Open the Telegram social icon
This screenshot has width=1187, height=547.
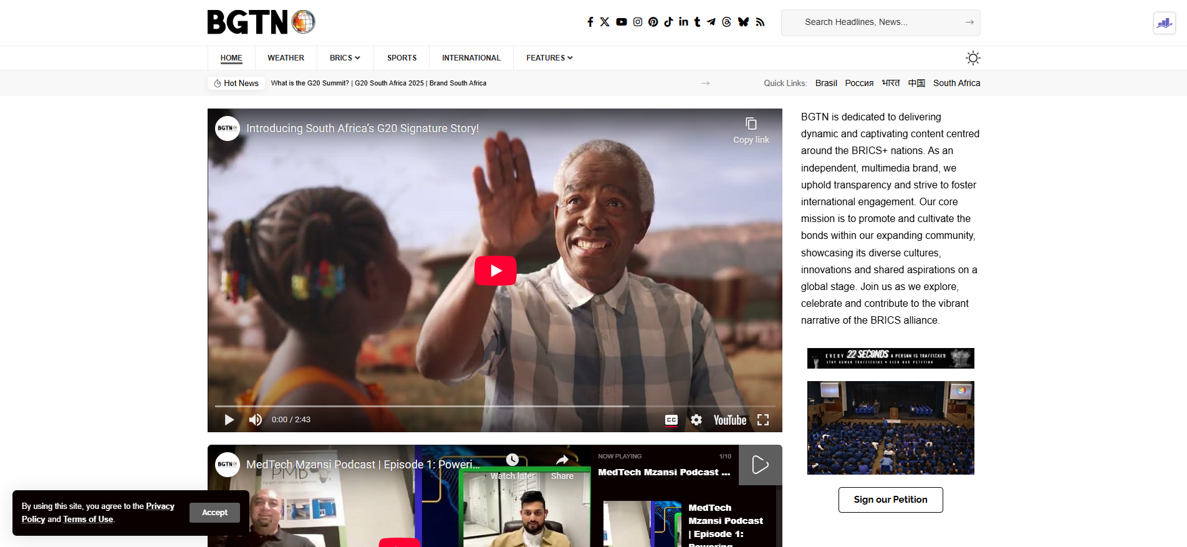point(711,22)
